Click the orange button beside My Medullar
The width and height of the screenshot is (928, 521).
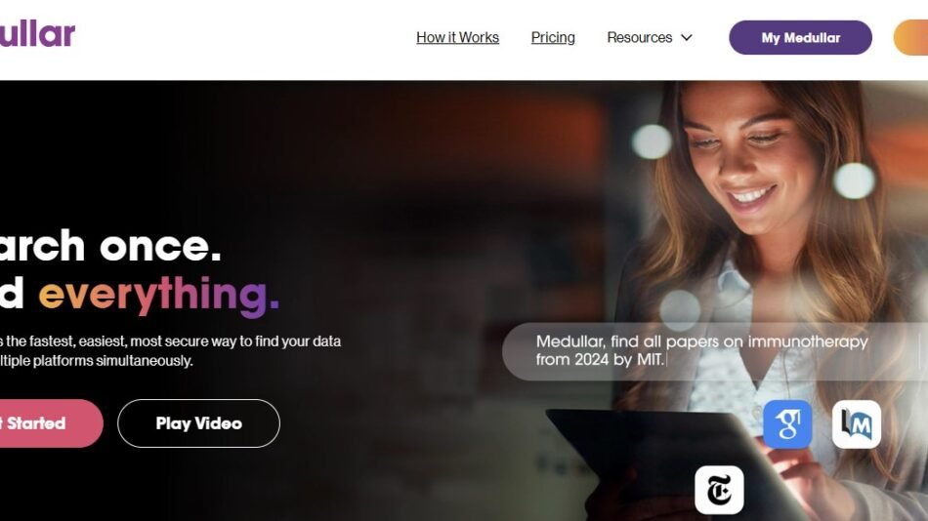click(911, 38)
